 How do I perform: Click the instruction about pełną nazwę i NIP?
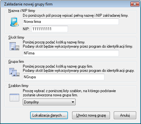pos(76,15)
